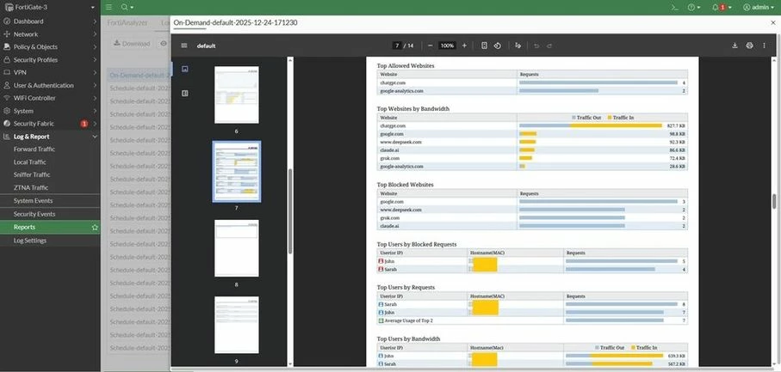Image resolution: width=781 pixels, height=372 pixels.
Task: Expand the Security Fabric menu
Action: (50, 124)
